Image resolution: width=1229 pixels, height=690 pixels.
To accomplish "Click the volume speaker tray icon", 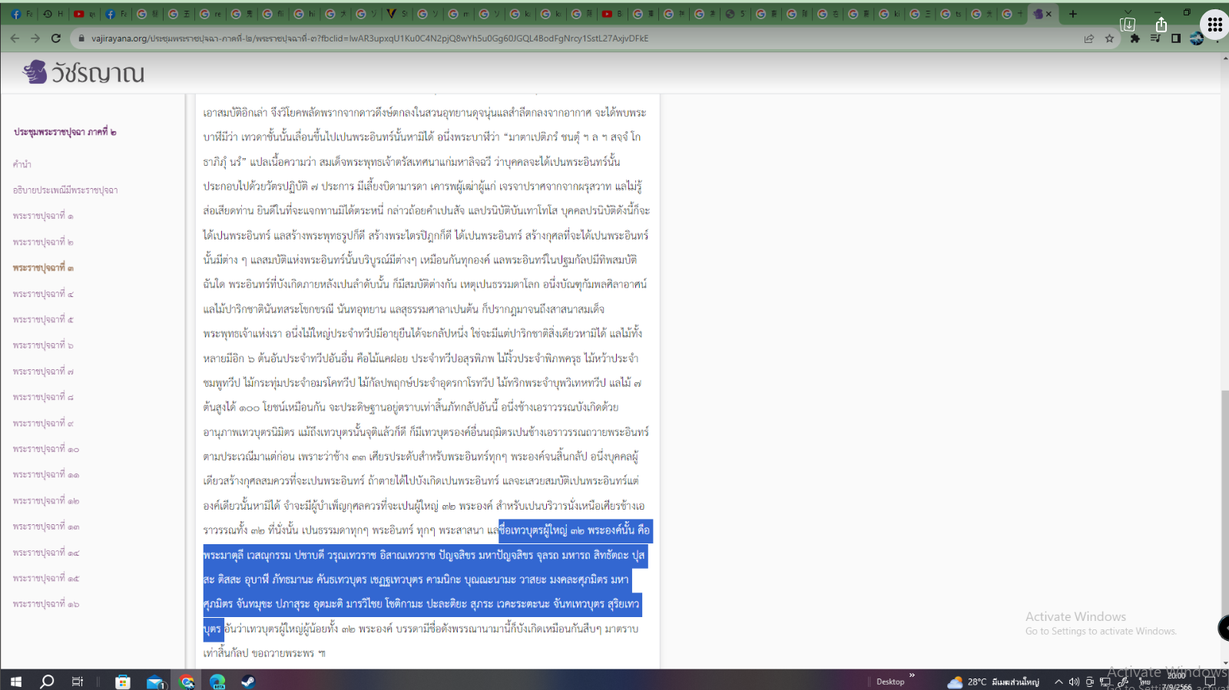I will tap(1074, 682).
